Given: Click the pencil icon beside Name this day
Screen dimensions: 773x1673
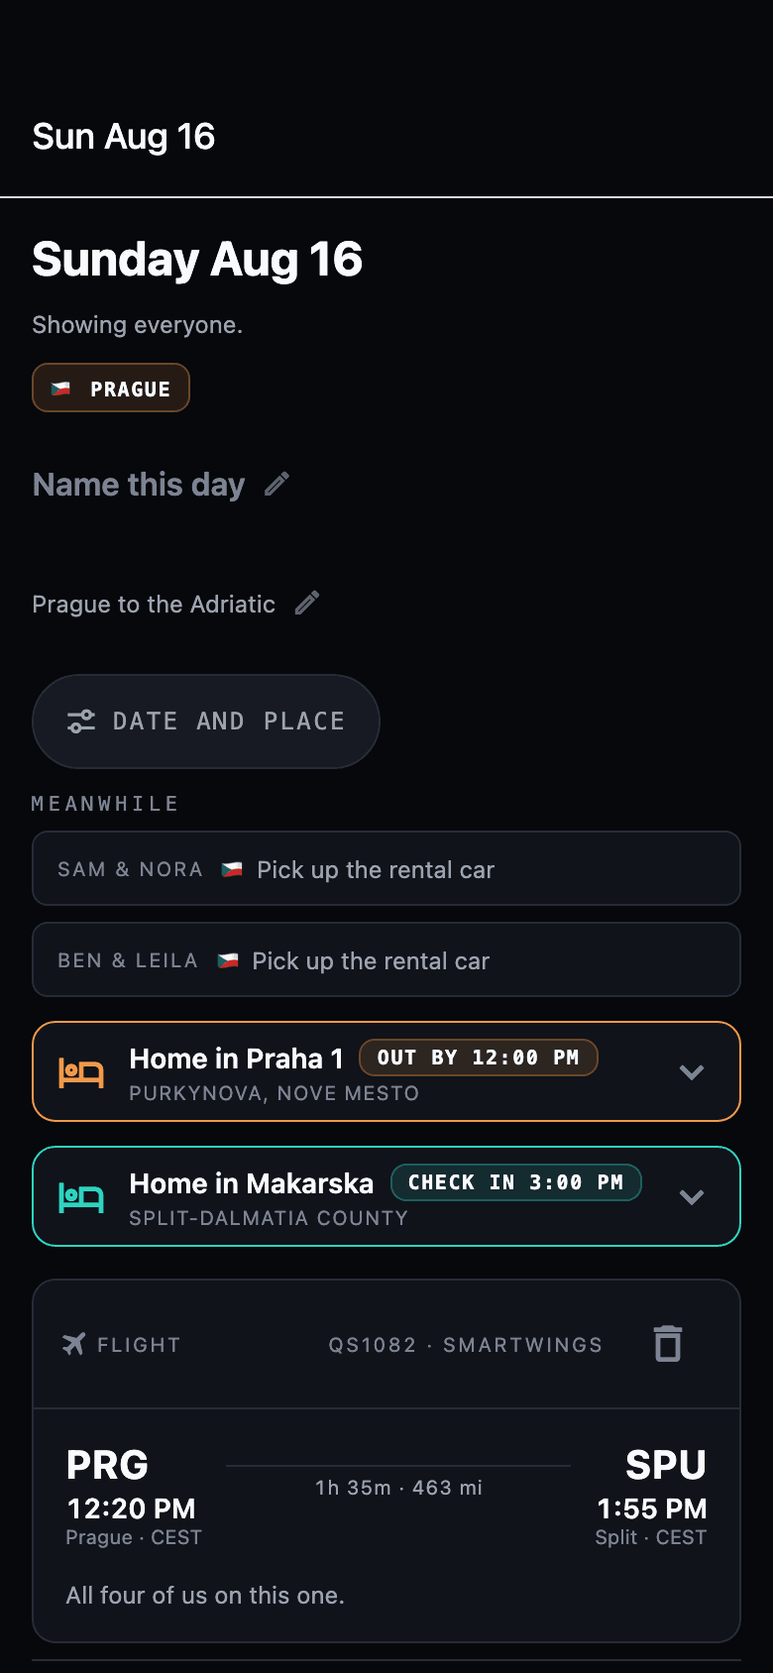Looking at the screenshot, I should click(x=277, y=484).
